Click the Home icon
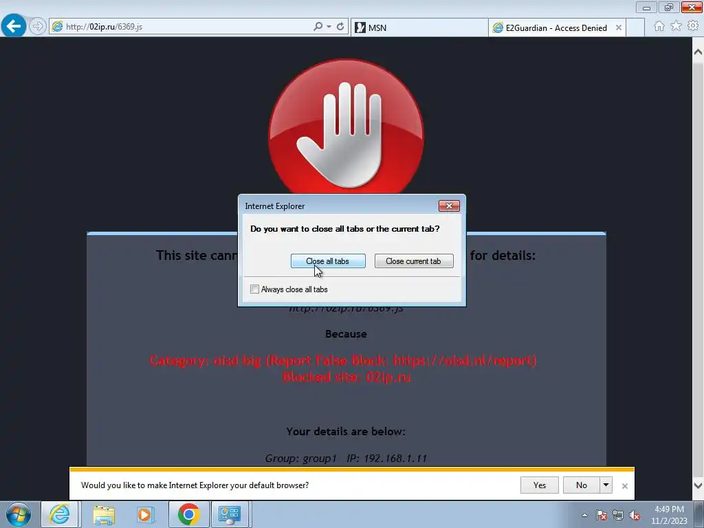 coord(659,26)
